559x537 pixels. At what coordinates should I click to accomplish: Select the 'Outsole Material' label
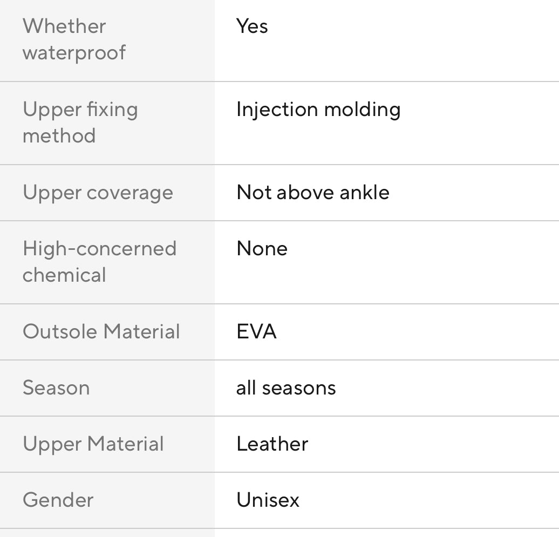tap(101, 331)
